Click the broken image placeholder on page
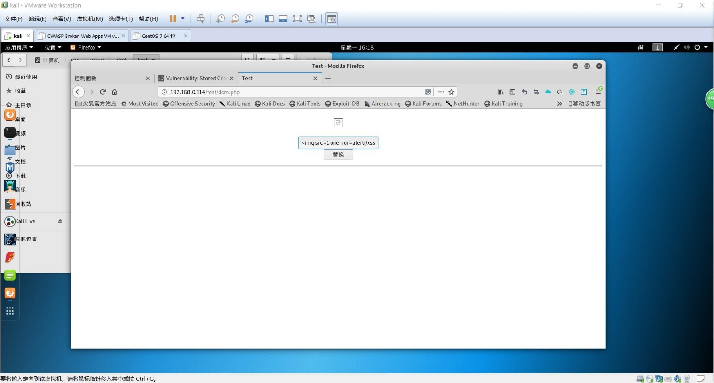714x383 pixels. click(338, 123)
